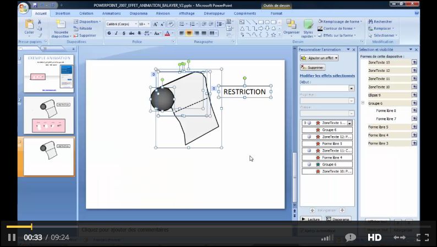Close the Sélection et visibilité pane

417,49
